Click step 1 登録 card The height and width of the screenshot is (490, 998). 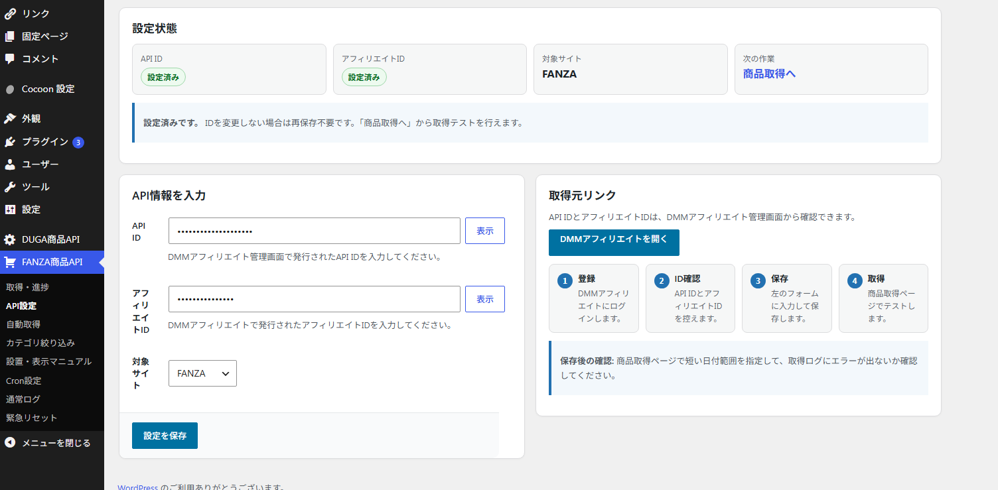point(594,298)
